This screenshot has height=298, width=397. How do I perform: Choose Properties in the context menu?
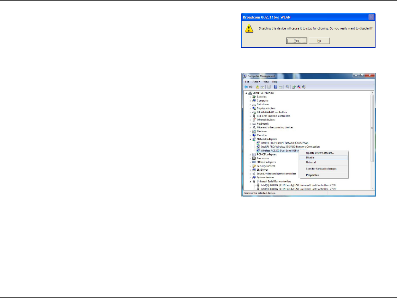(324, 175)
